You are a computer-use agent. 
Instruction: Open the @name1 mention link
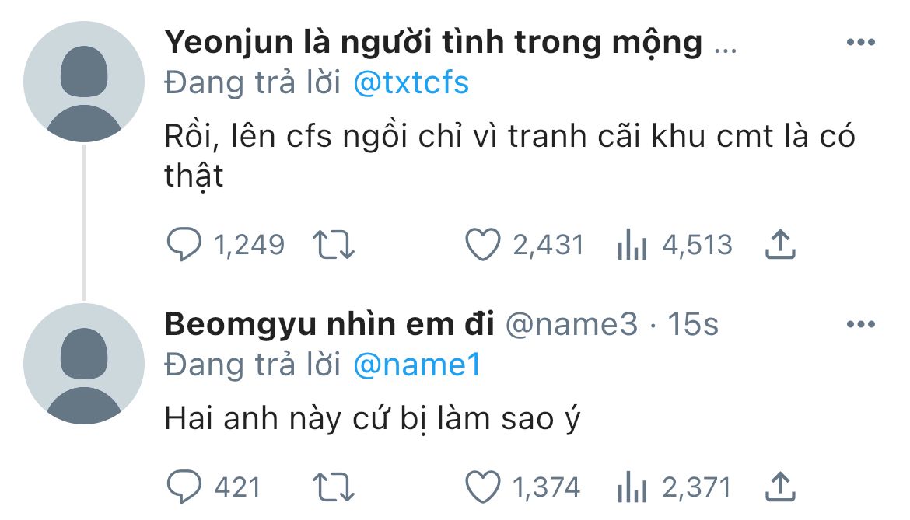pos(417,365)
